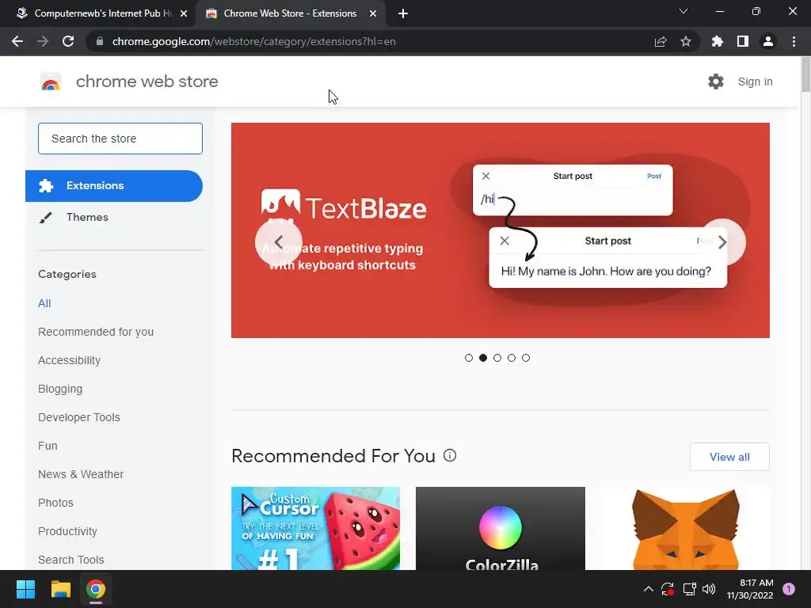Image resolution: width=811 pixels, height=608 pixels.
Task: Open the MetaMask fox extension card
Action: tap(685, 528)
